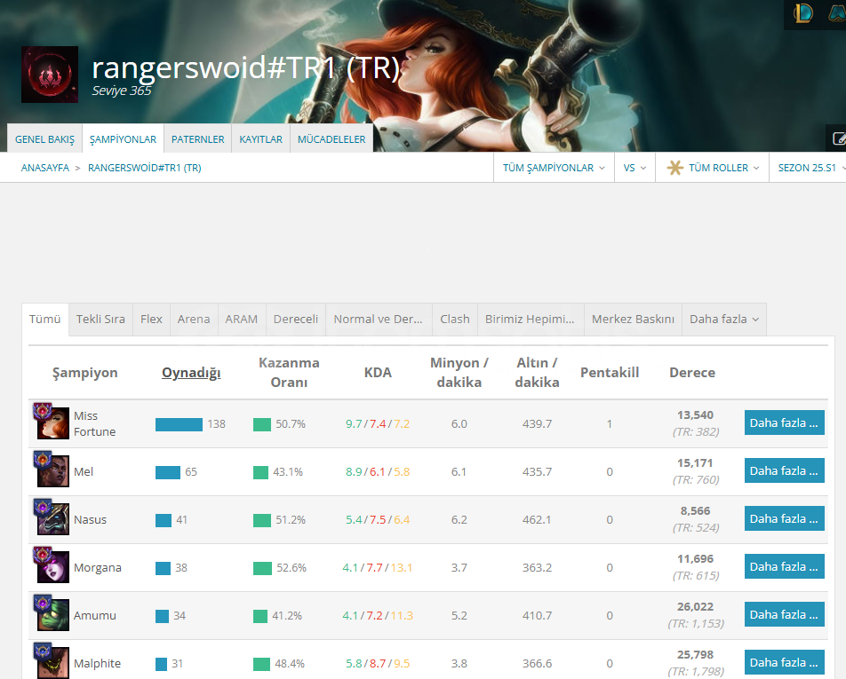Image resolution: width=846 pixels, height=679 pixels.
Task: Expand the Daha fazla queue dropdown
Action: pos(724,319)
